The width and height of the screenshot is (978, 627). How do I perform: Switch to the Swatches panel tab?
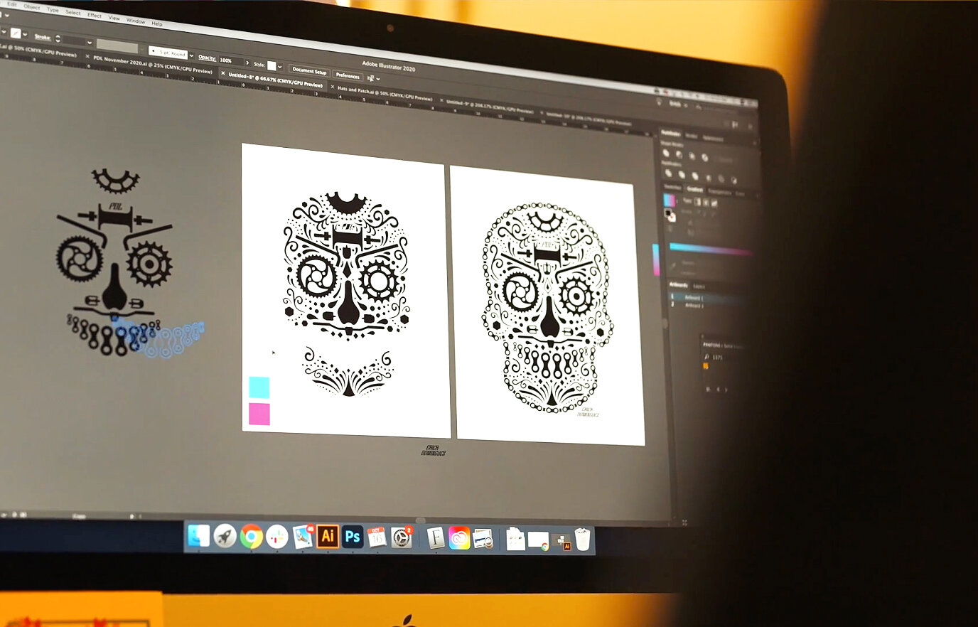(673, 187)
